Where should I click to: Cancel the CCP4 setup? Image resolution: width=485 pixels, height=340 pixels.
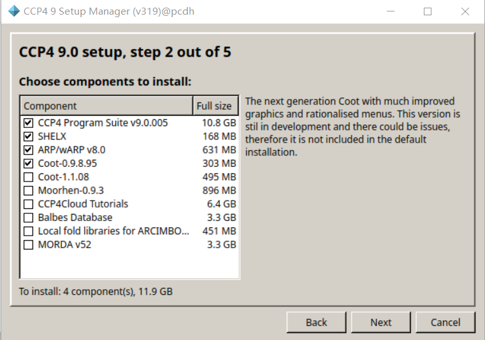[445, 322]
